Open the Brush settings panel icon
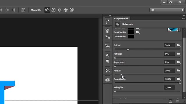The image size is (186, 104). pos(107,37)
